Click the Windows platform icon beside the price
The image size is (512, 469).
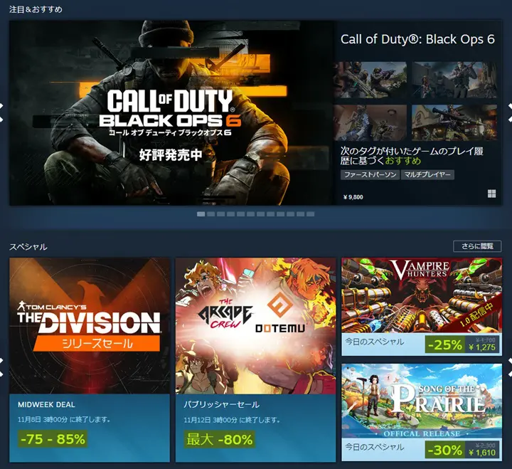point(491,194)
